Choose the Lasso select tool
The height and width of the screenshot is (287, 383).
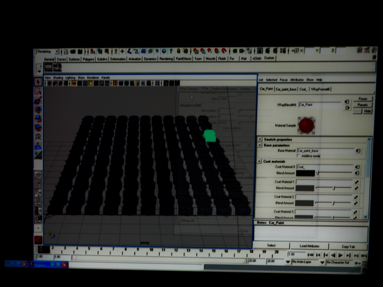(x=38, y=91)
